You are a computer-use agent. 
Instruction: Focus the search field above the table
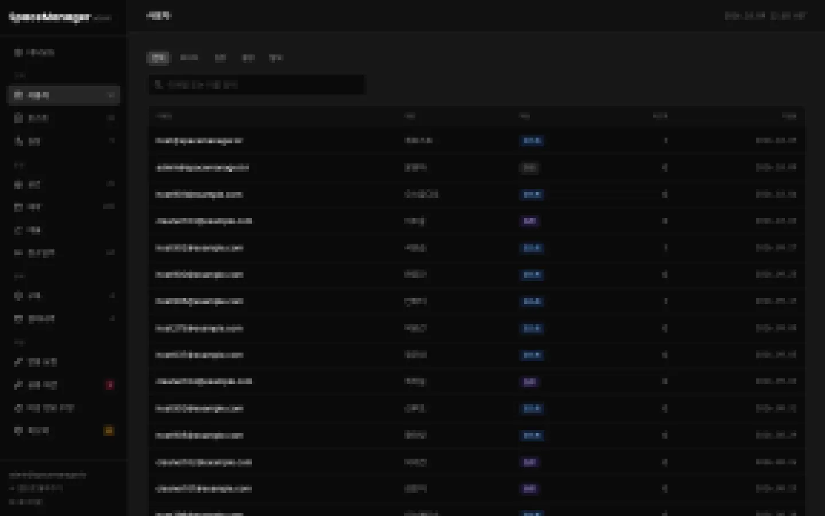click(257, 84)
